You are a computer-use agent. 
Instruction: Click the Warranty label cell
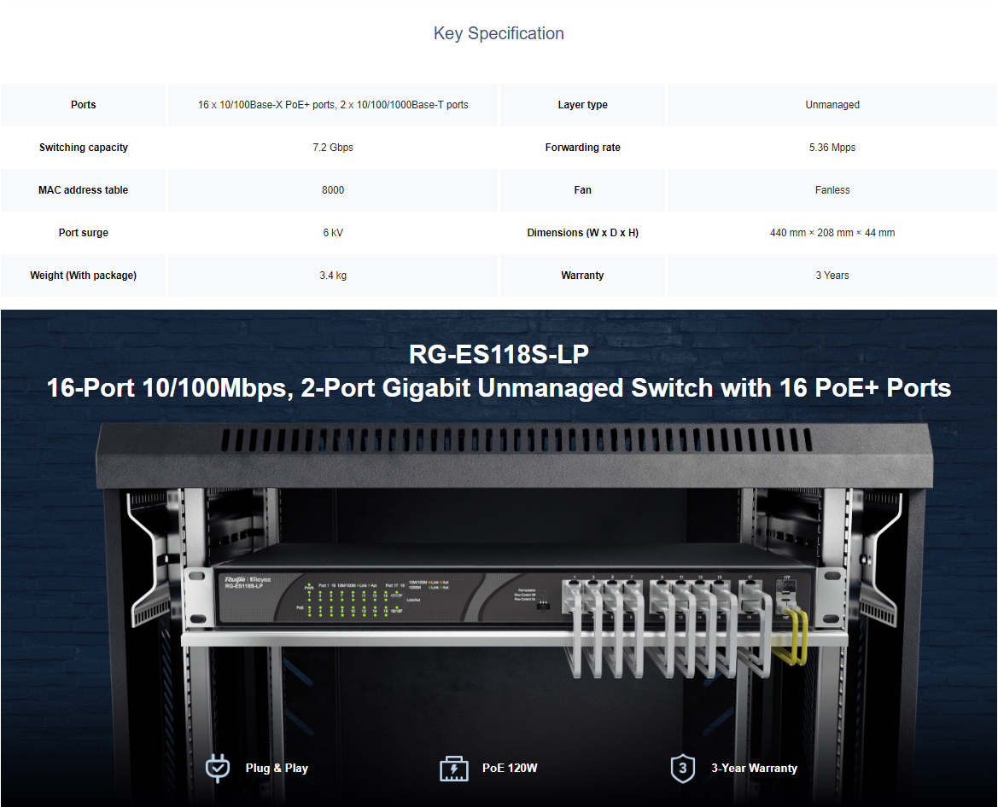582,276
